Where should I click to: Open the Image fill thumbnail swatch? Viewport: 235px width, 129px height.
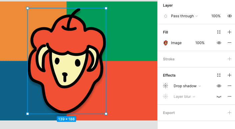(166, 43)
